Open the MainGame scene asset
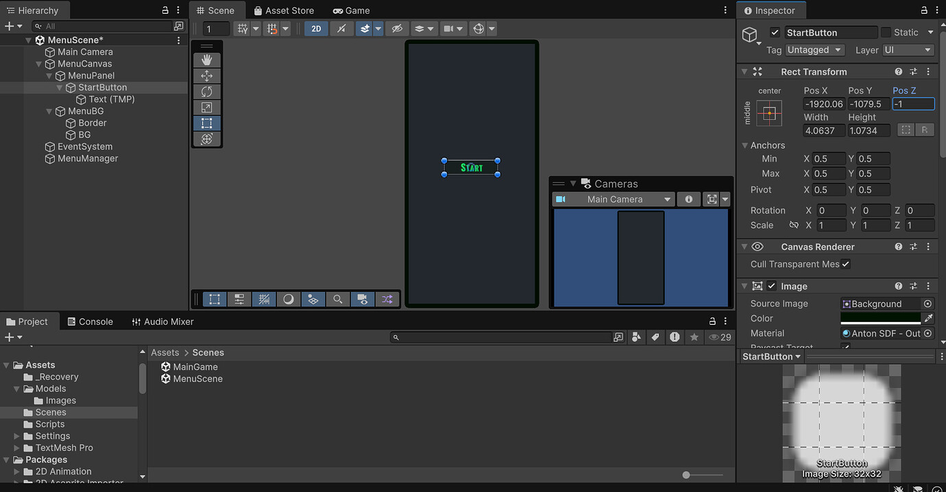The image size is (946, 492). [x=195, y=367]
